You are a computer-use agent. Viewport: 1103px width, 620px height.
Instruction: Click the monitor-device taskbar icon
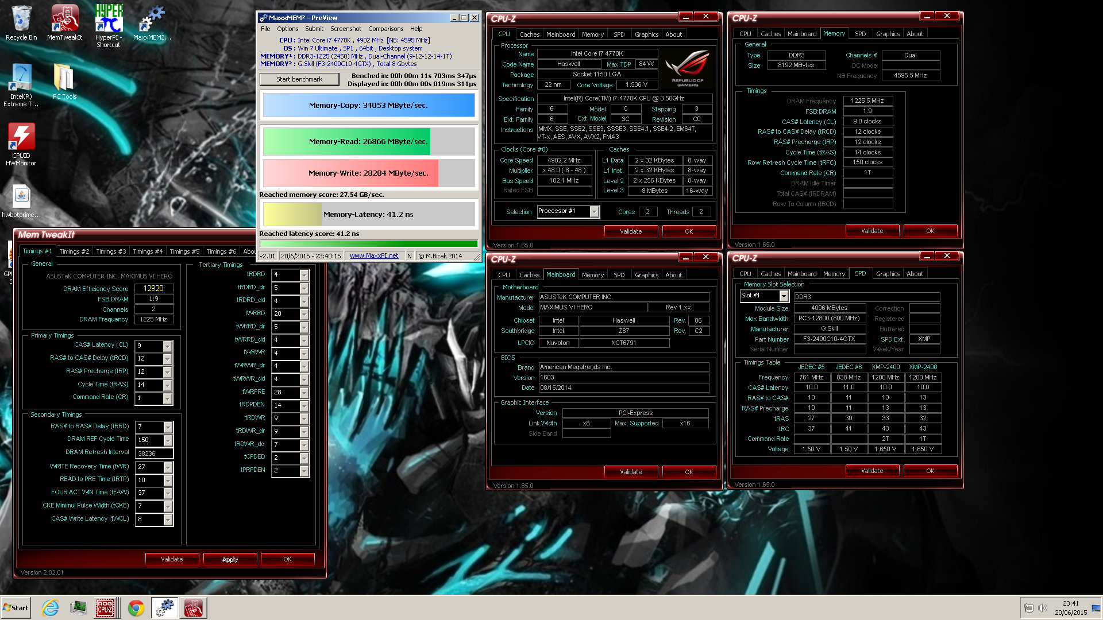pos(78,608)
